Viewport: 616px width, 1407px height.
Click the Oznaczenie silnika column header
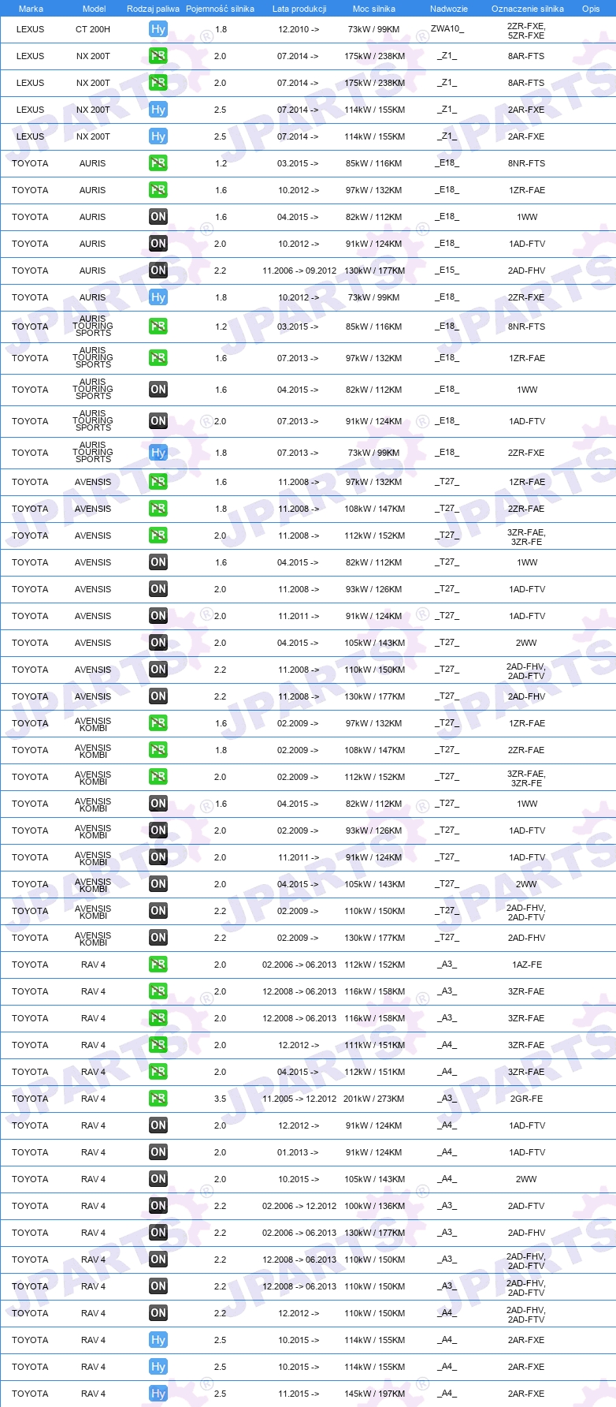point(528,9)
